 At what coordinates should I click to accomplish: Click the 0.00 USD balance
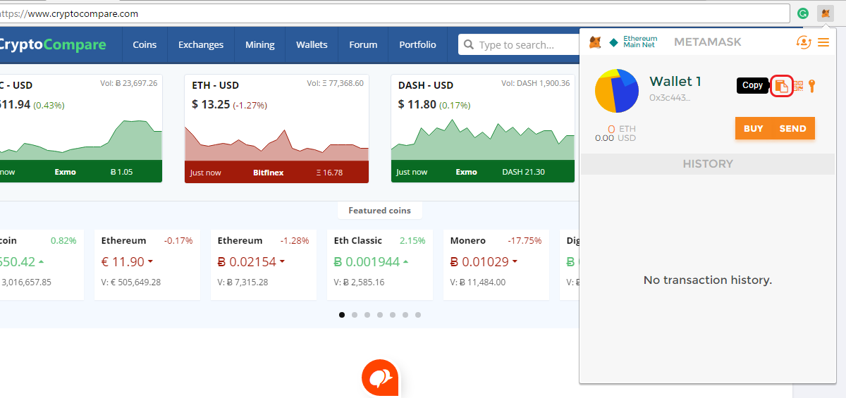click(x=615, y=138)
